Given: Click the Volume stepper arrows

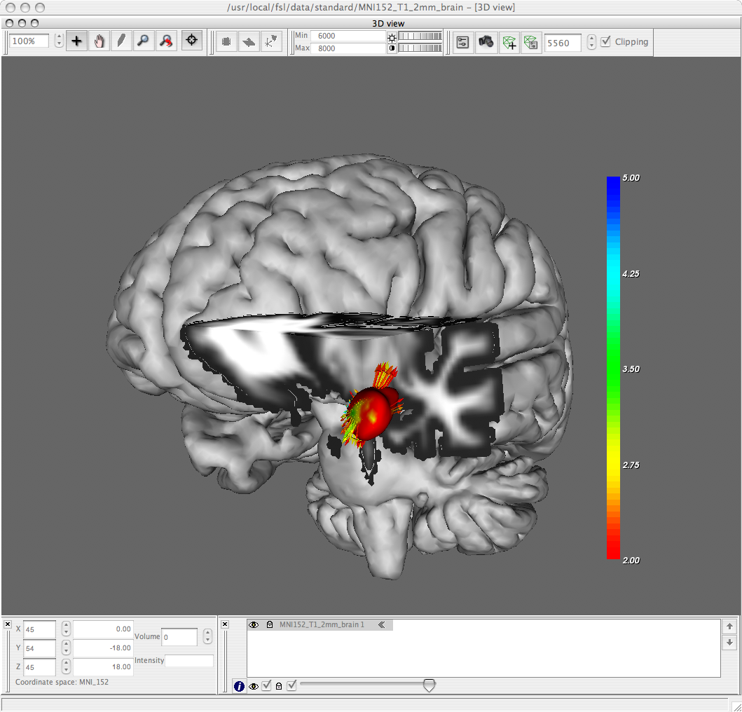Looking at the screenshot, I should click(207, 636).
